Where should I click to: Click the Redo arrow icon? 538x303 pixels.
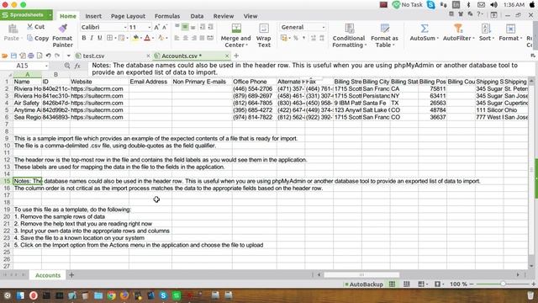pos(57,56)
